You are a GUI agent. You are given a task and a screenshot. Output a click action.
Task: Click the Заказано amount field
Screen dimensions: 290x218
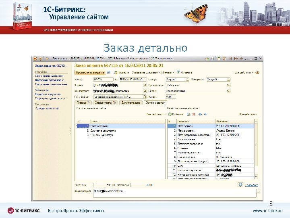pyautogui.click(x=104, y=185)
